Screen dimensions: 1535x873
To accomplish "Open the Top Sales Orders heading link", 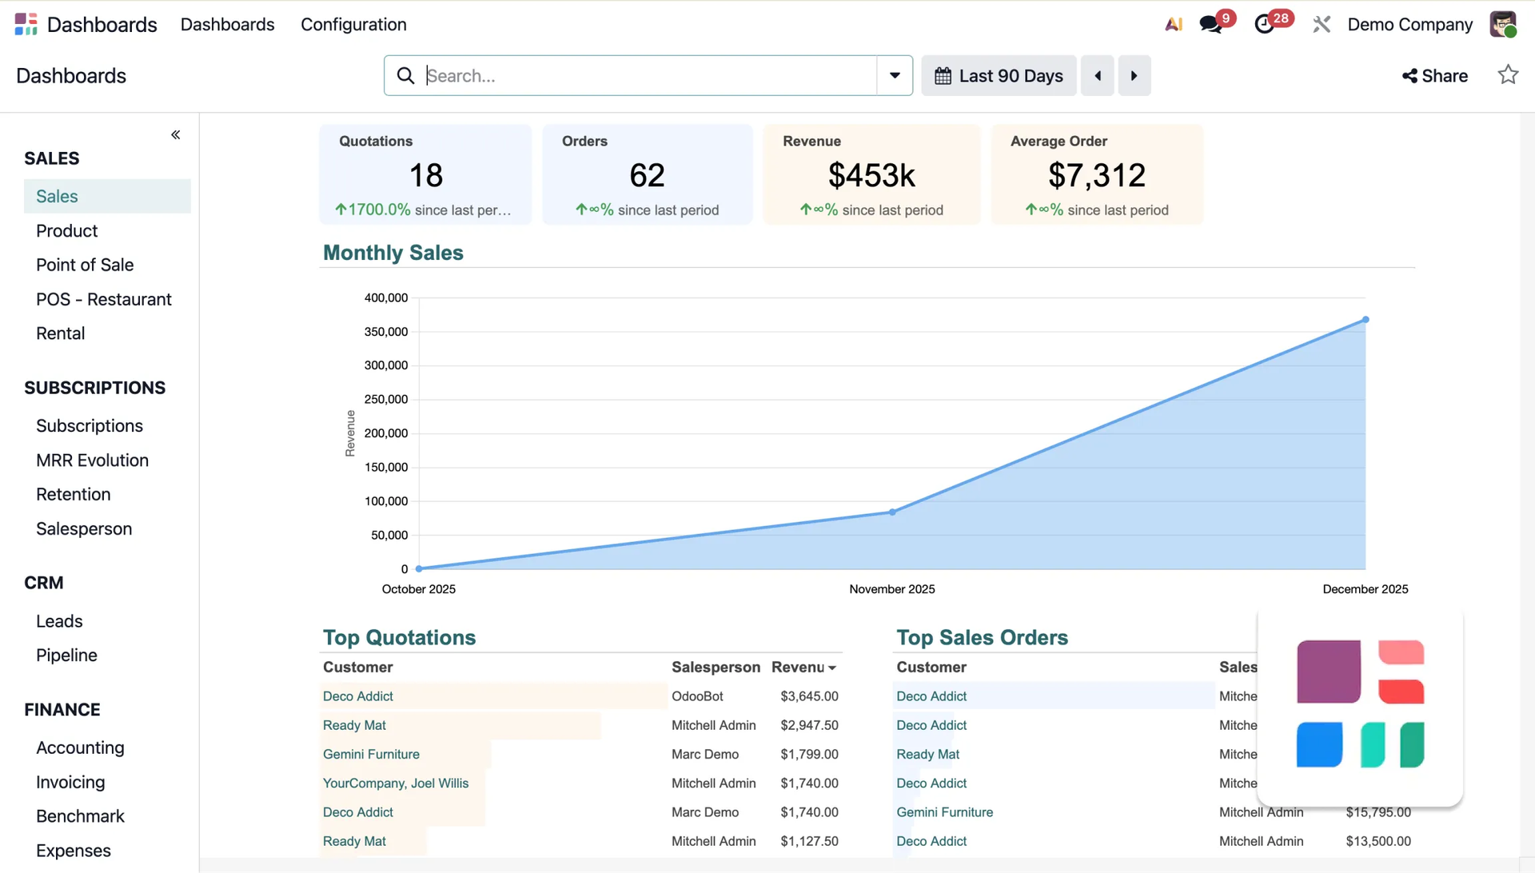I will click(x=982, y=637).
